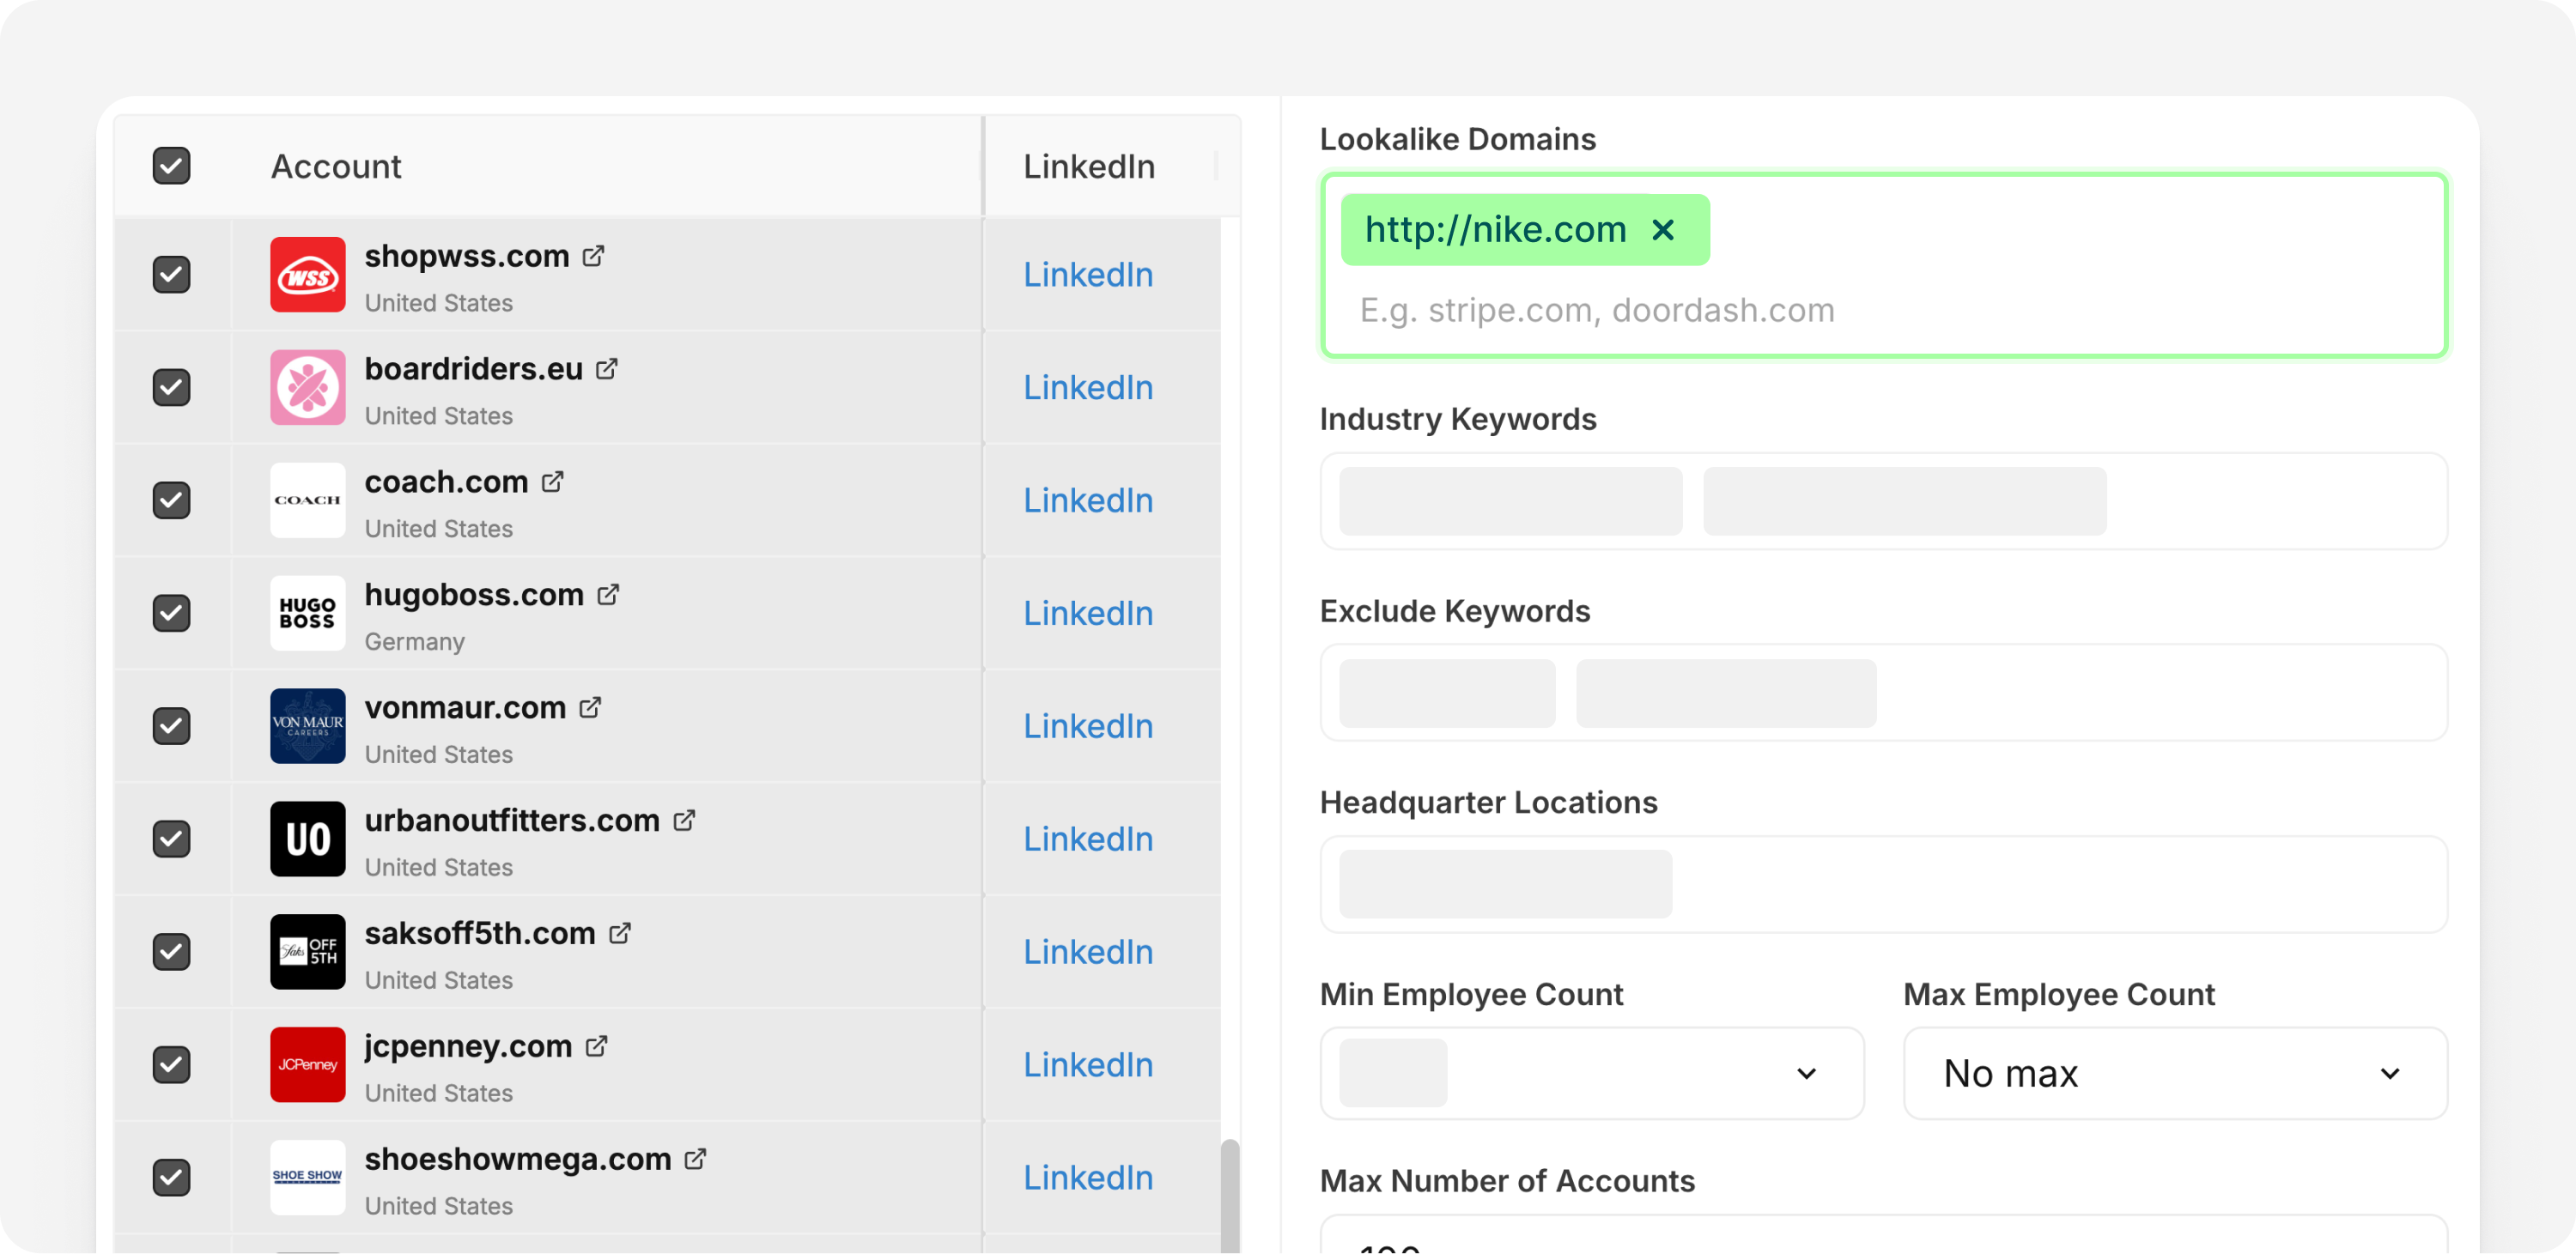Open shopwss.com external link icon
2576x1254 pixels.
pyautogui.click(x=593, y=256)
